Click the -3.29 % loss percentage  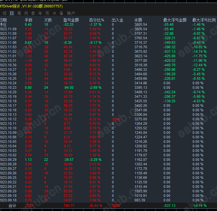95,160
